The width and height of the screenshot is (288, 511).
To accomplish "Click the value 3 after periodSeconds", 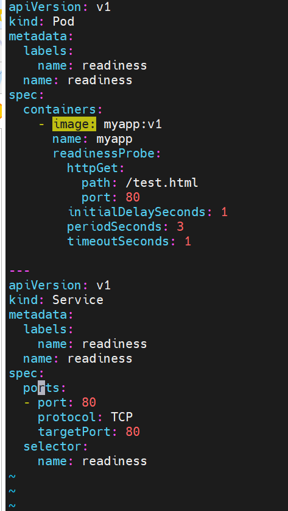I will pyautogui.click(x=180, y=227).
